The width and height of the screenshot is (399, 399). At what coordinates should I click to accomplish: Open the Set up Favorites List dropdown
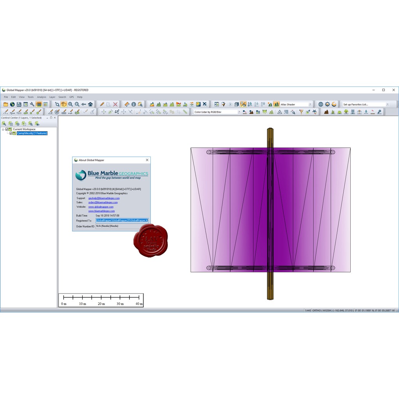pyautogui.click(x=387, y=104)
